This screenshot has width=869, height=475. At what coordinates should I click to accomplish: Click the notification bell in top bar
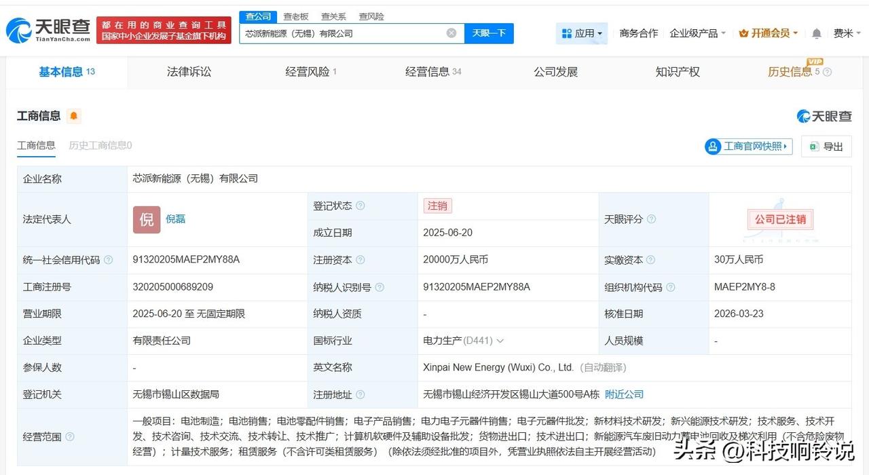pos(816,33)
